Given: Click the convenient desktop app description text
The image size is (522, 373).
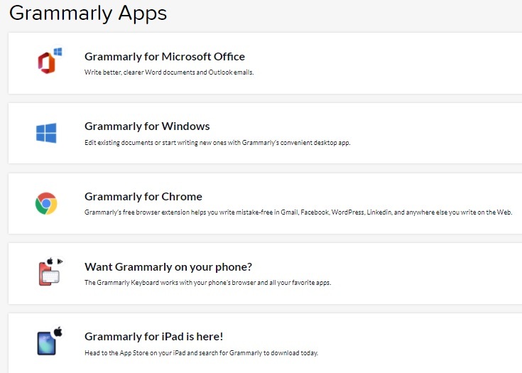Looking at the screenshot, I should pyautogui.click(x=217, y=143).
